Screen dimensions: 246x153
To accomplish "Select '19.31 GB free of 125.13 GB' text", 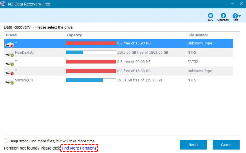I will pos(140,80).
